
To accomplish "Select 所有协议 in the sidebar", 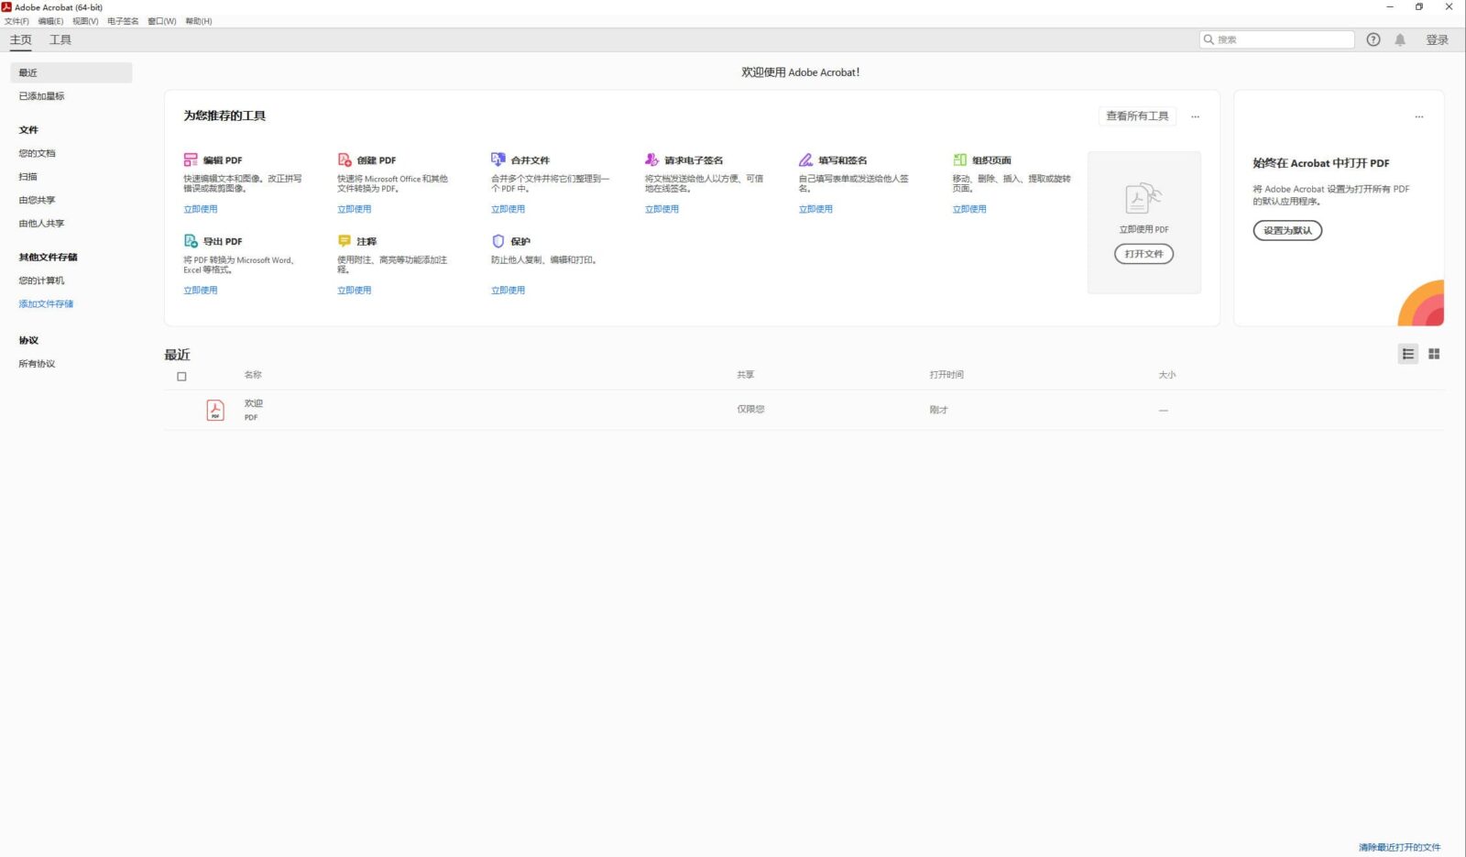I will point(38,364).
